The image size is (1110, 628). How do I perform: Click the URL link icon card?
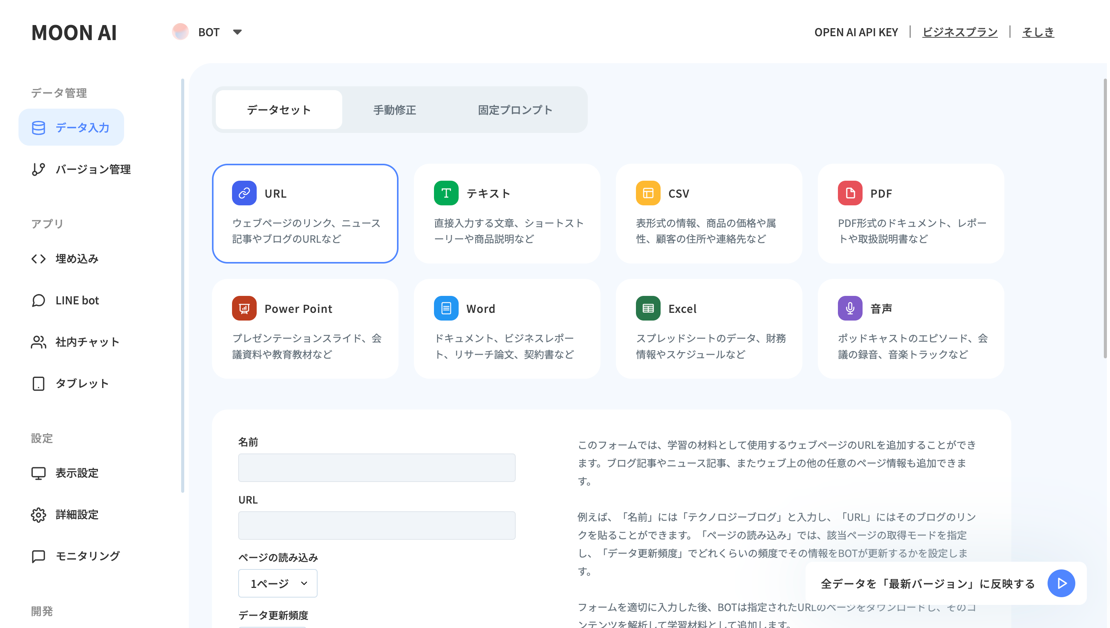tap(244, 193)
